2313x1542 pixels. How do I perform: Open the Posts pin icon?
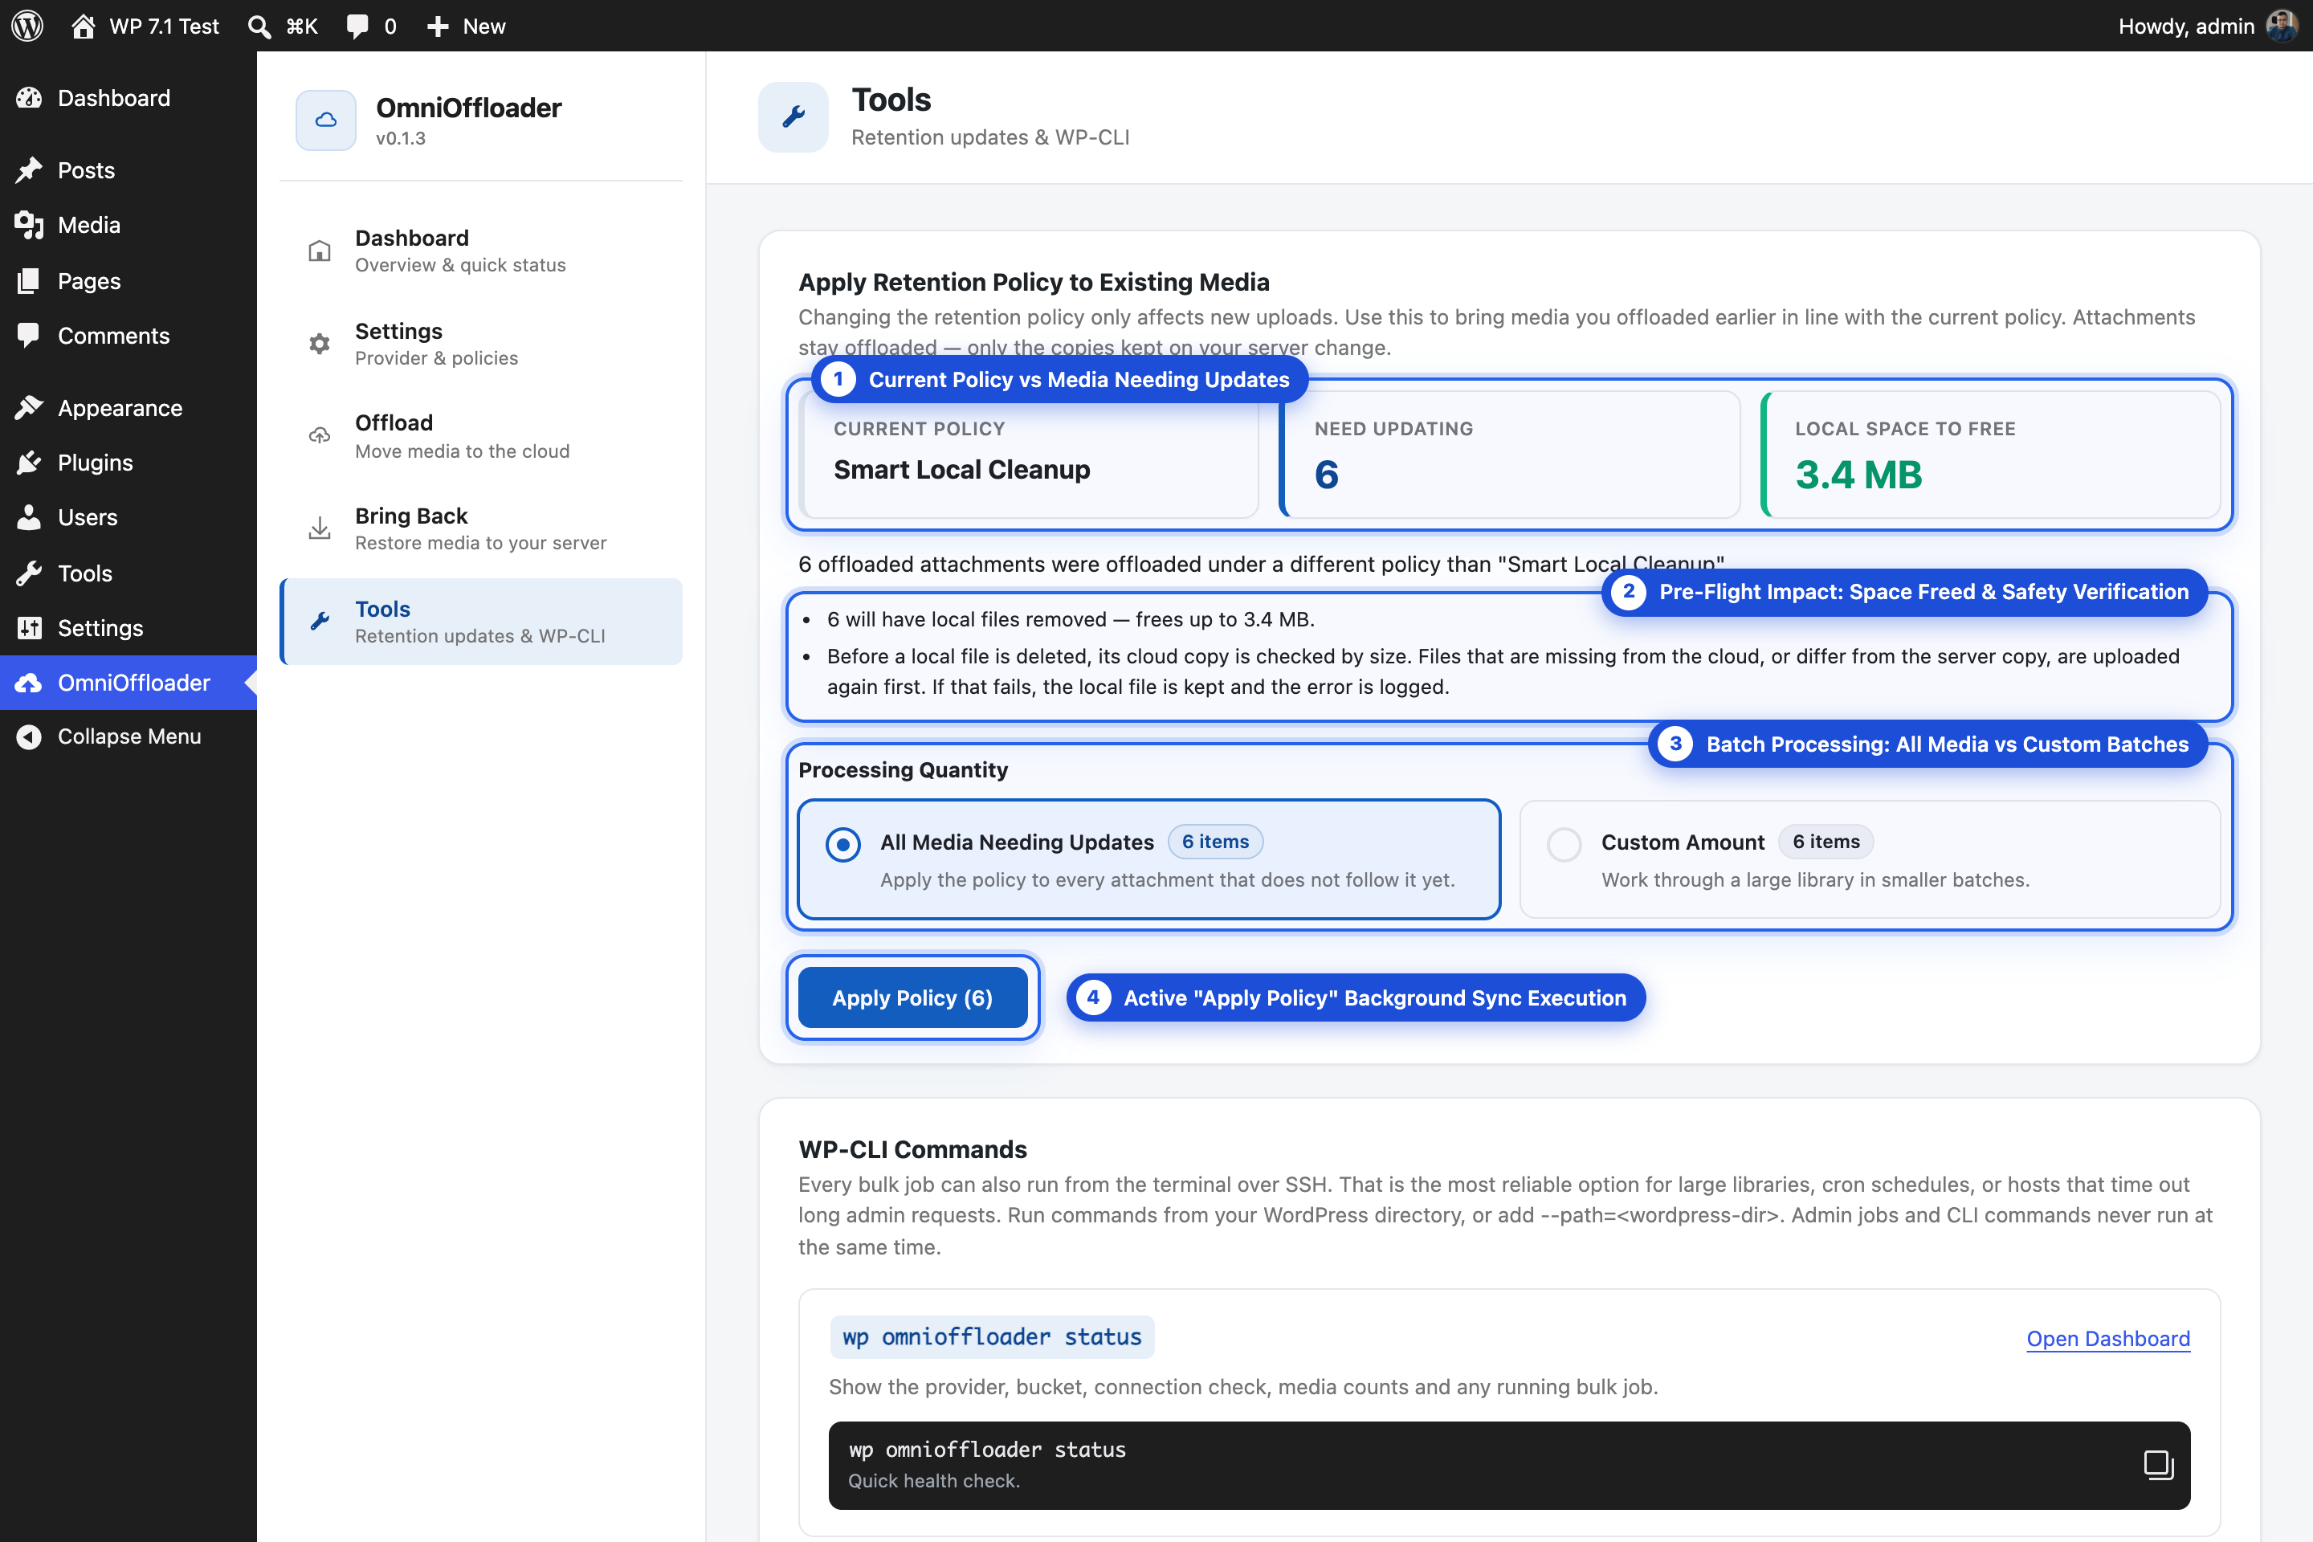coord(30,170)
